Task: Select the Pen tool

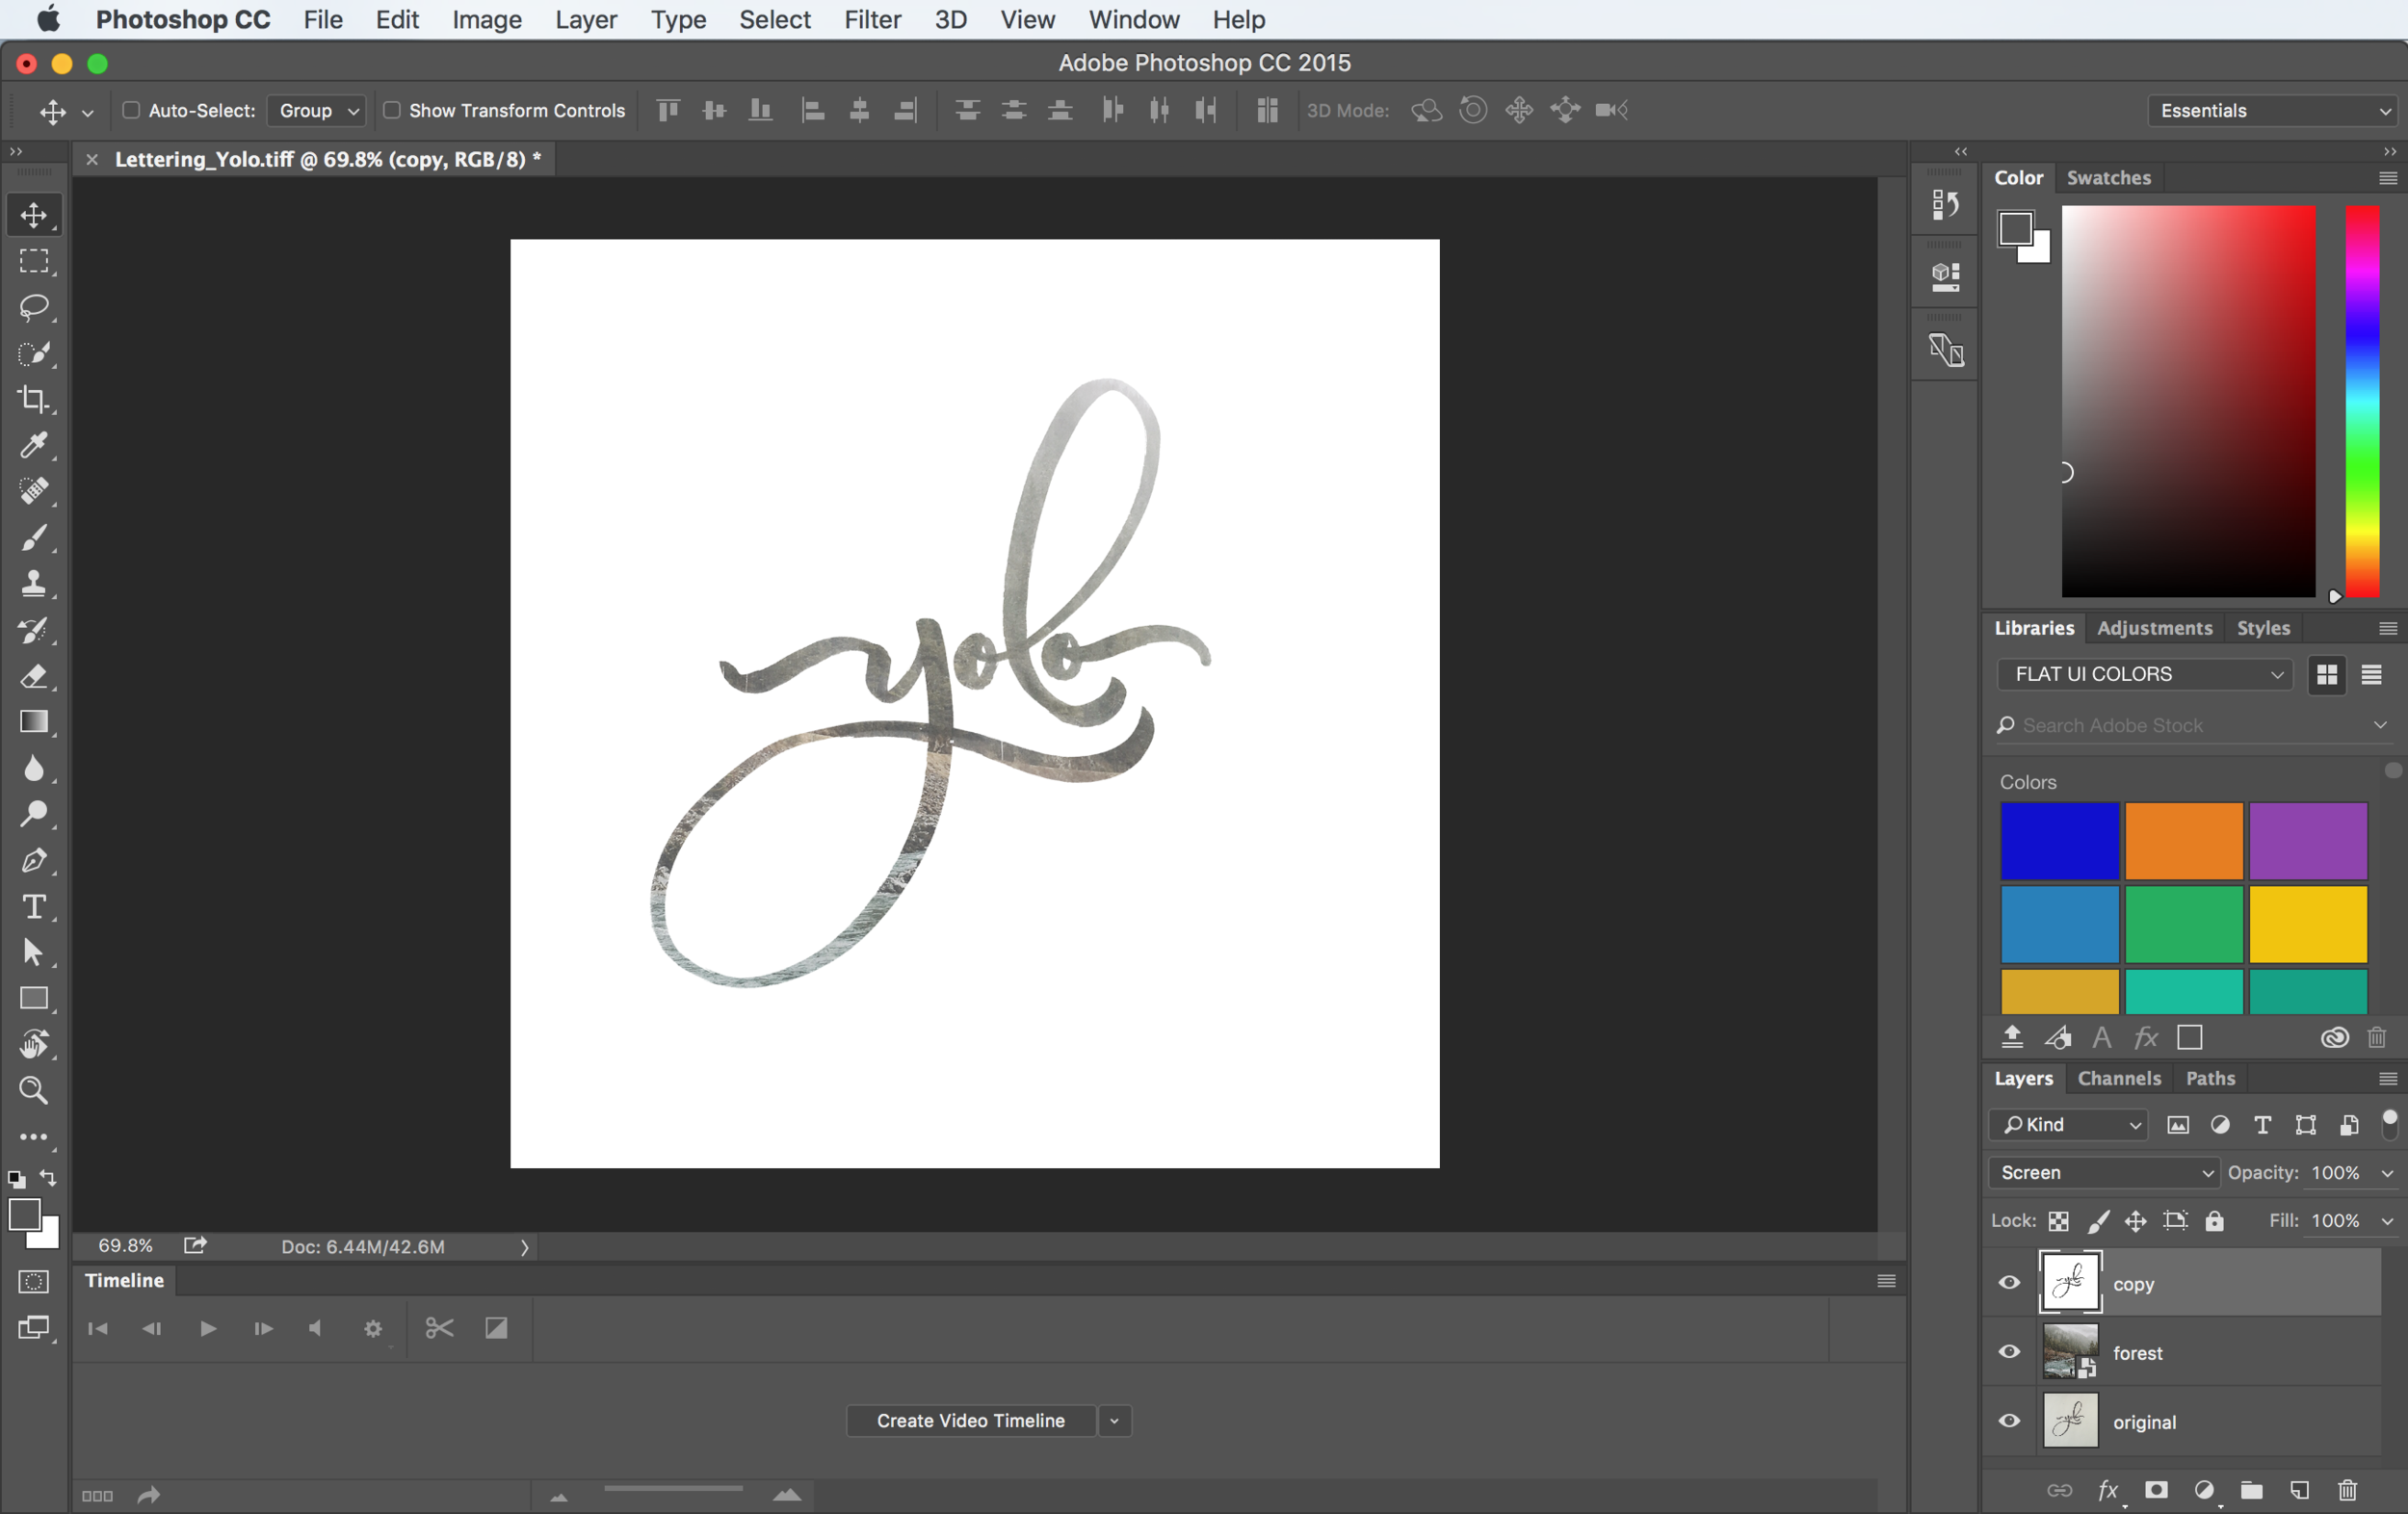Action: point(34,861)
